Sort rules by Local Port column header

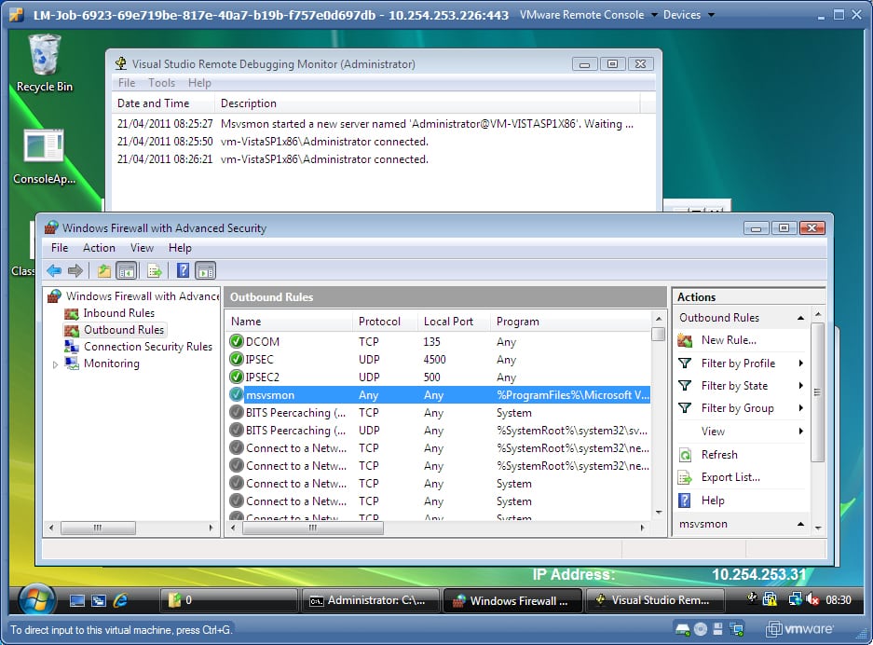click(454, 322)
